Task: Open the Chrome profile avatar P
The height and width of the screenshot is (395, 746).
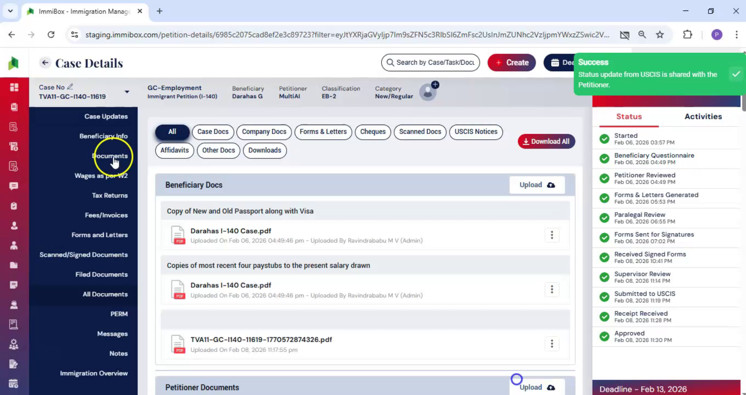Action: pos(717,35)
